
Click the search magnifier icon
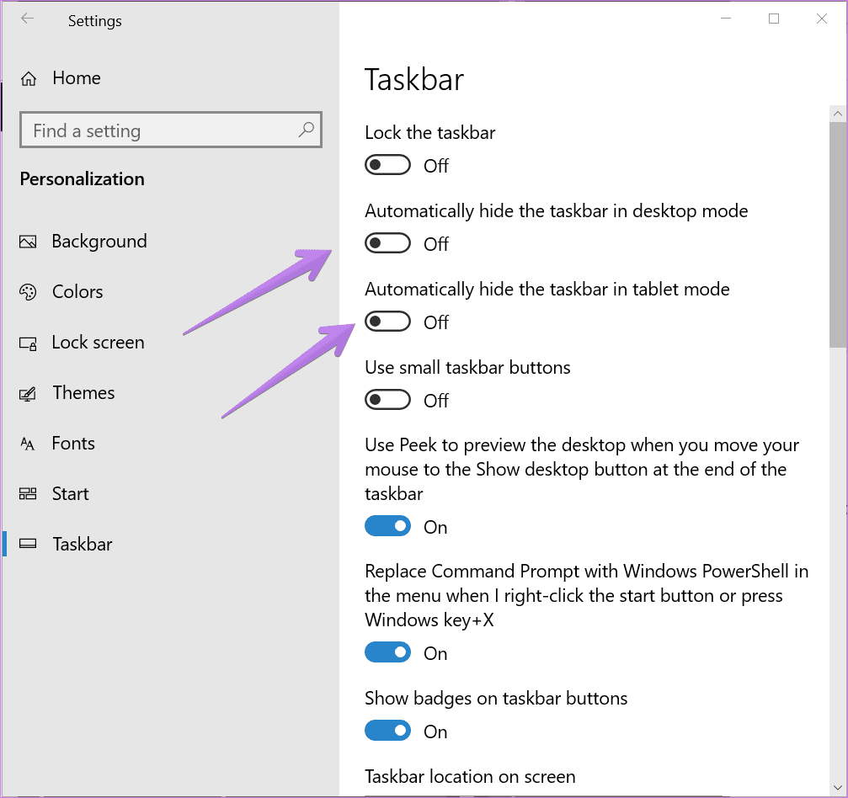(x=306, y=130)
